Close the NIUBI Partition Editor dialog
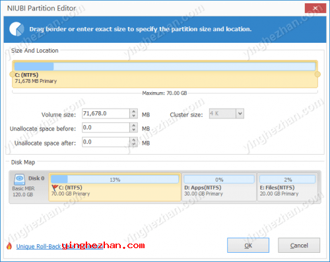Image resolution: width=330 pixels, height=262 pixels. pyautogui.click(x=315, y=8)
